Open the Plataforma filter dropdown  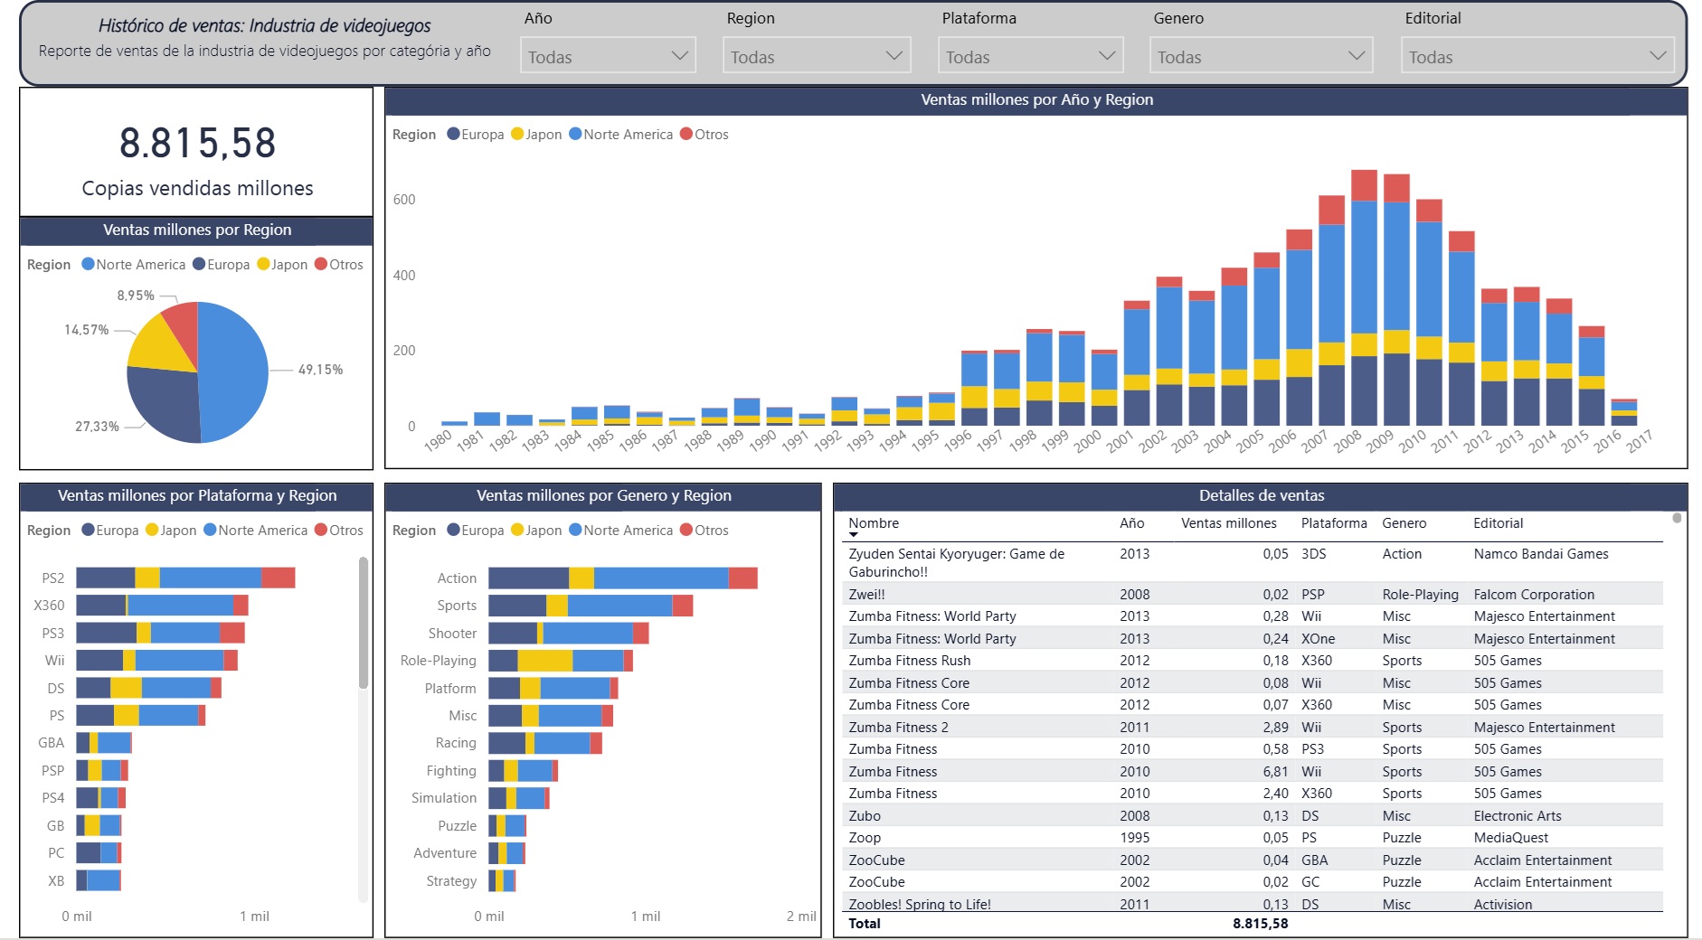tap(1030, 56)
